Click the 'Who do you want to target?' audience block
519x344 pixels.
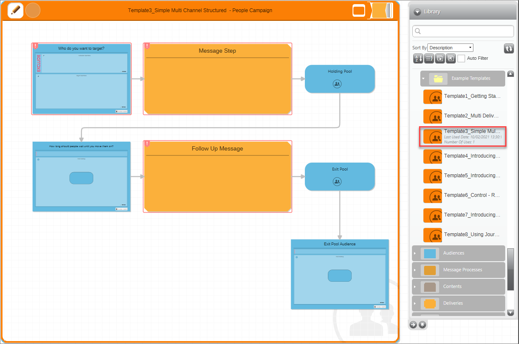click(82, 79)
